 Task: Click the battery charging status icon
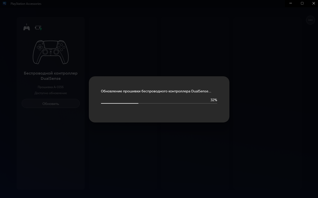click(38, 28)
